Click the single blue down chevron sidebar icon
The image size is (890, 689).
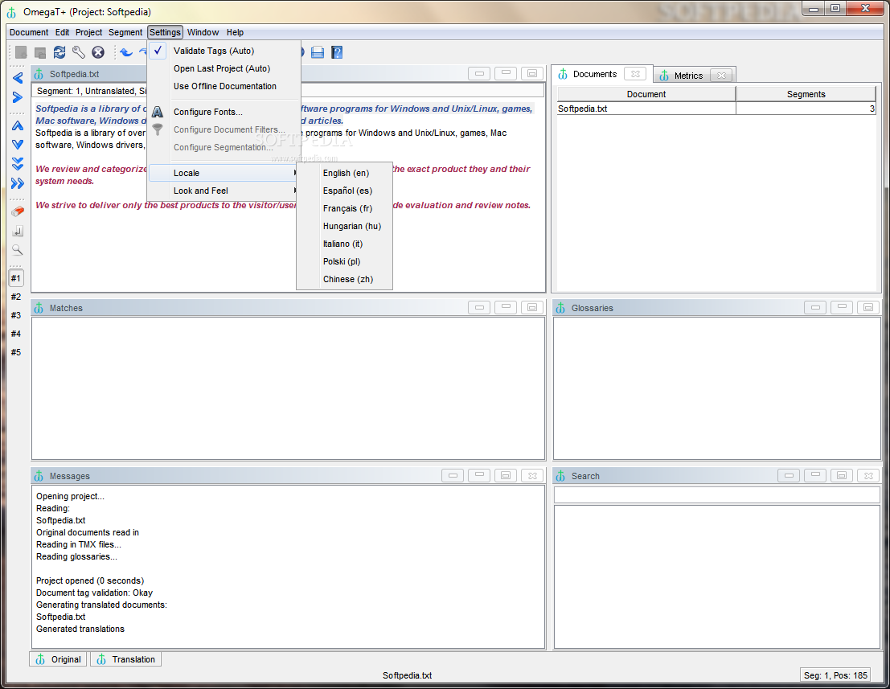click(18, 145)
